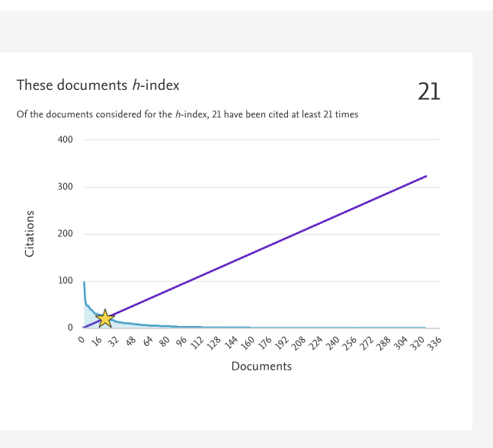Viewport: 493px width, 448px height.
Task: Select the 'These documents h-index' heading
Action: (x=98, y=85)
